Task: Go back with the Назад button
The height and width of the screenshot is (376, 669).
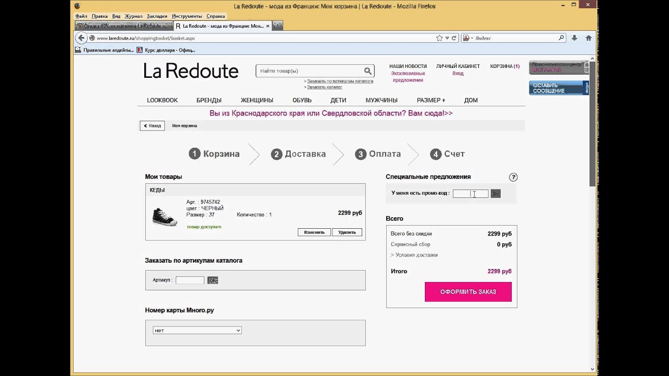Action: [152, 126]
